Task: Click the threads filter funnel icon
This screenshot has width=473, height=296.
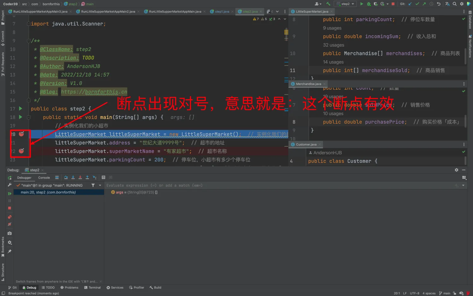Action: (x=93, y=185)
